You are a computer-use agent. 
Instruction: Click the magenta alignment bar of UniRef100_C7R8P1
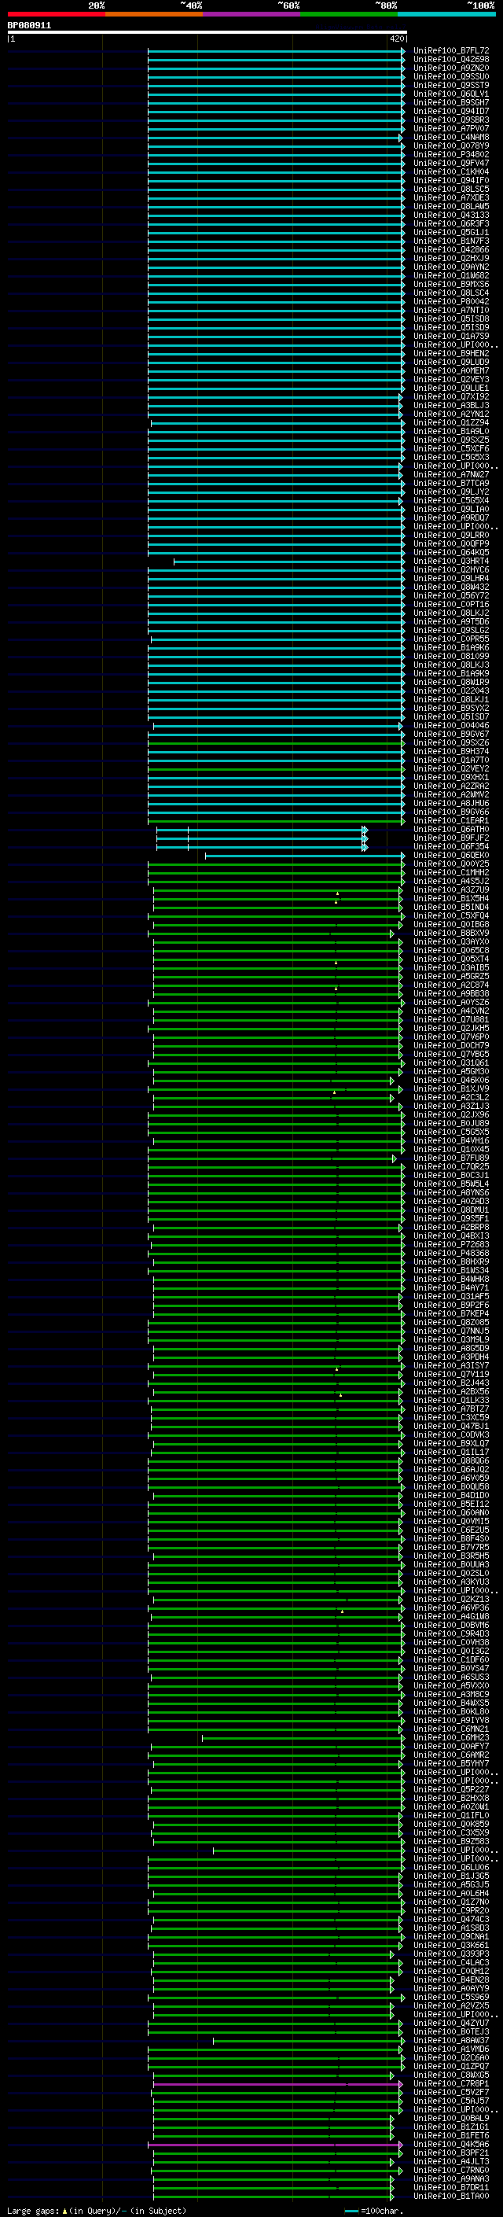click(276, 2084)
